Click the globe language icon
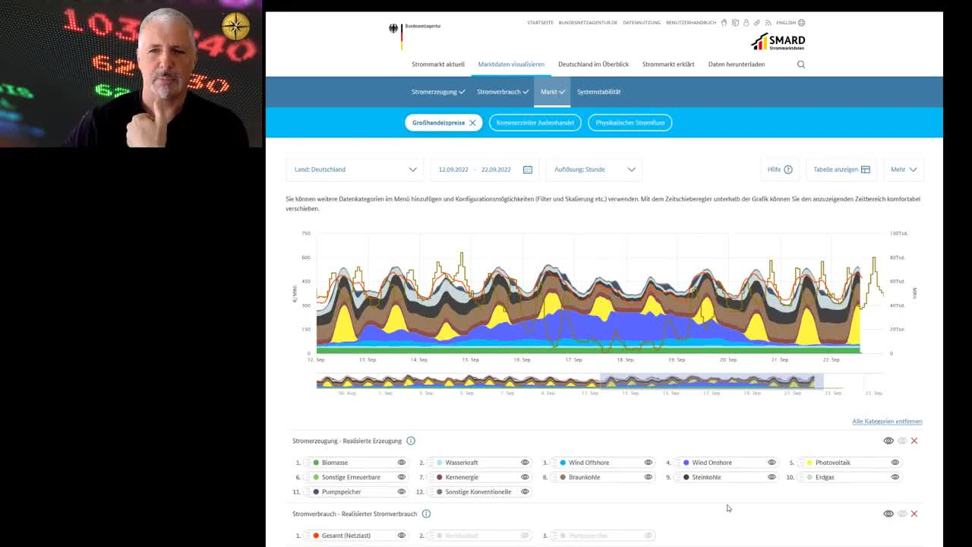 (801, 23)
